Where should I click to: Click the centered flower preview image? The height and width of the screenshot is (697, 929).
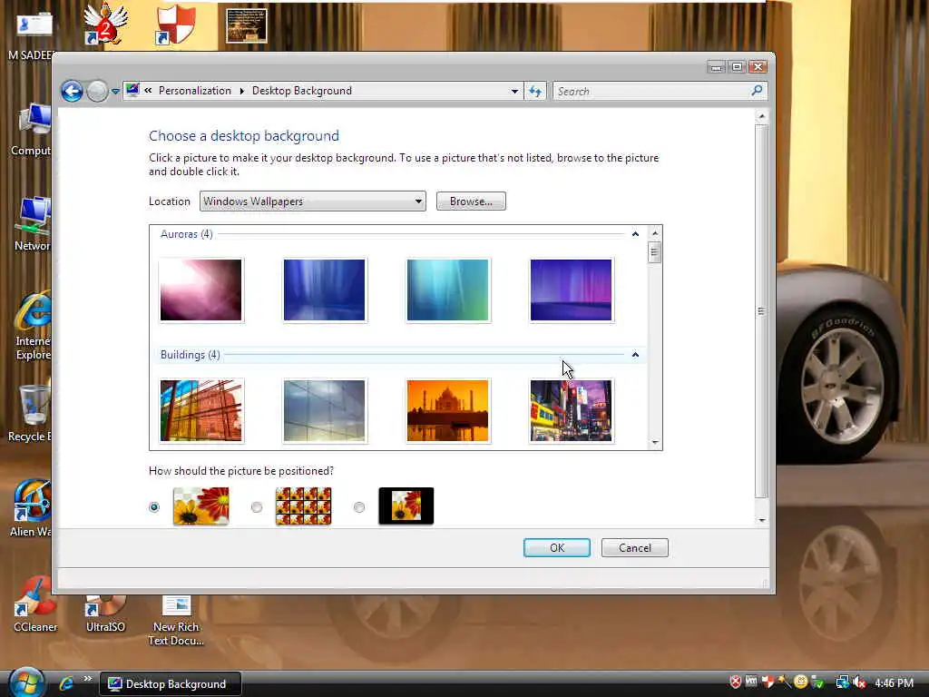pyautogui.click(x=406, y=506)
